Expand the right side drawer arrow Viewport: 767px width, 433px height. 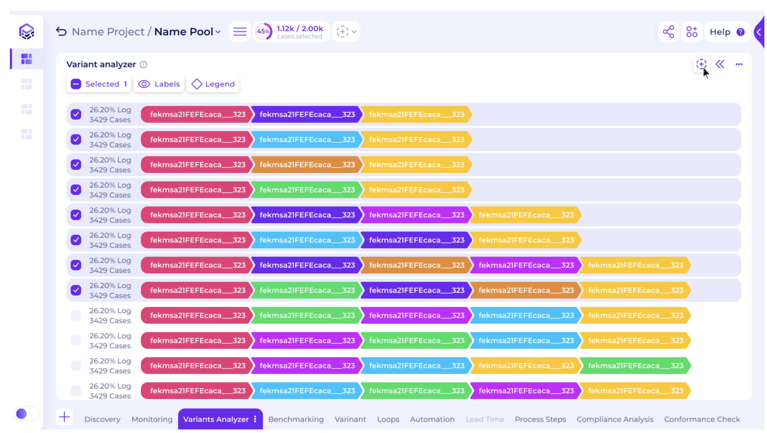pyautogui.click(x=760, y=32)
